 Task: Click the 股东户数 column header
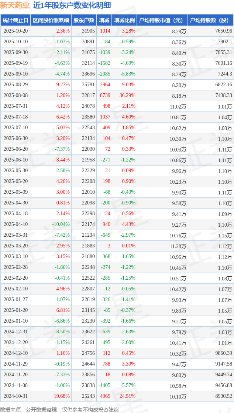(84, 20)
